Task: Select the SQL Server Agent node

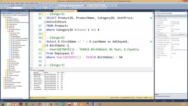Action: pos(11,88)
